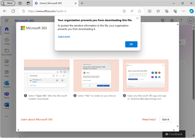Click the Select Yes step two thumbnail
This screenshot has height=138, width=195.
pos(96,75)
